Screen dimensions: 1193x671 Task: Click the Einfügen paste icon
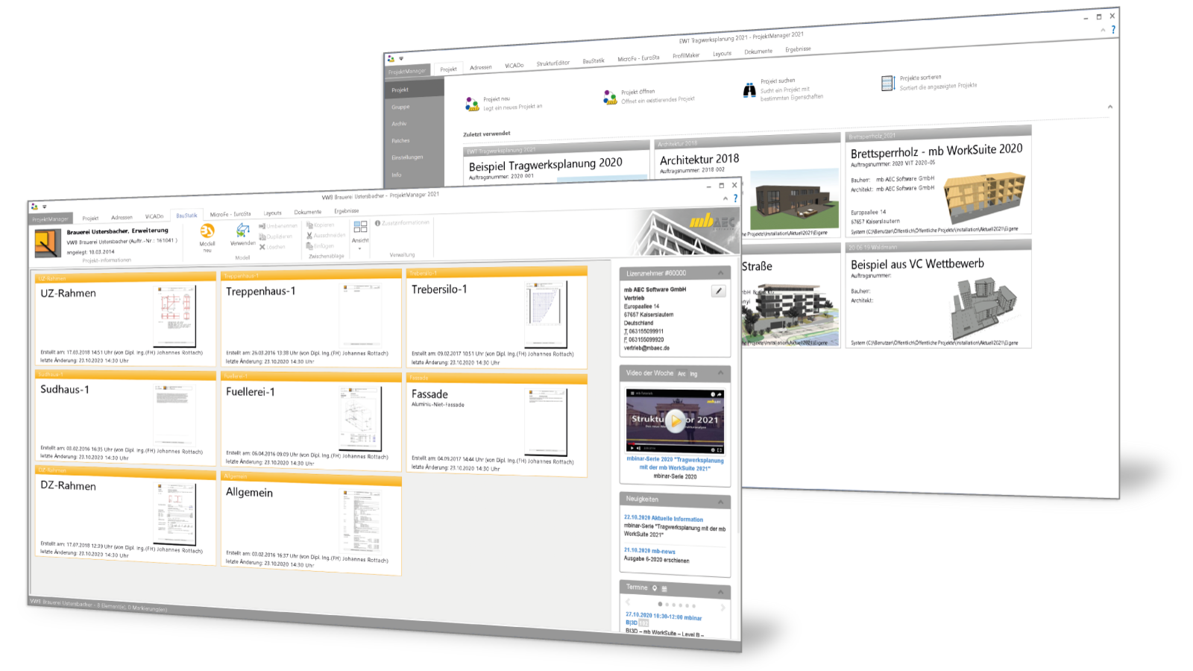click(x=309, y=245)
